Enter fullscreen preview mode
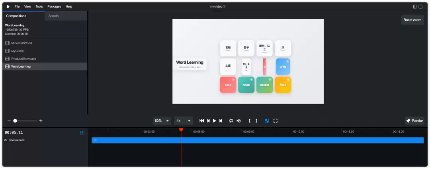 (x=276, y=121)
